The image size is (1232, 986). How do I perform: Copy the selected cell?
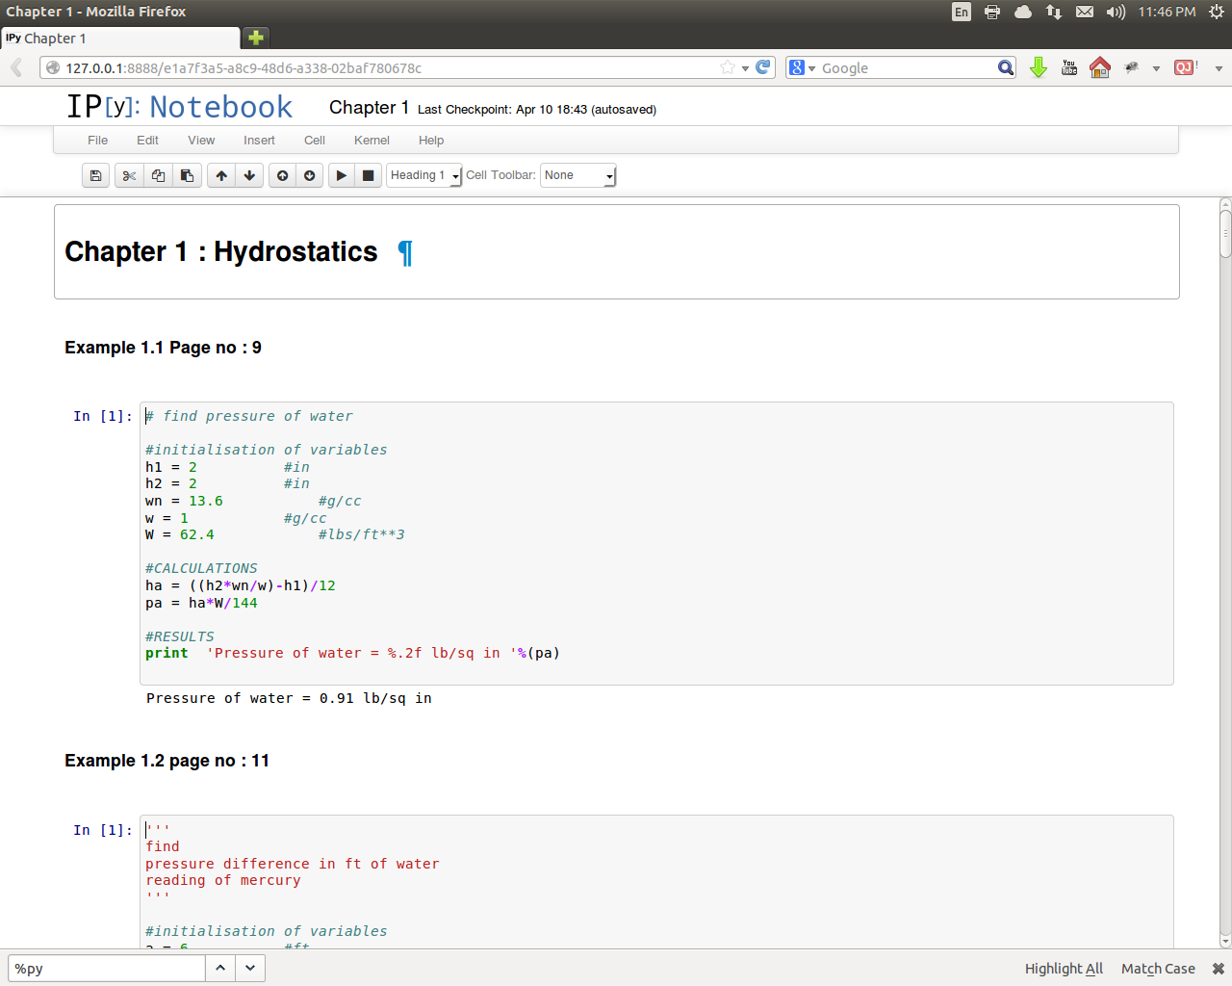pyautogui.click(x=158, y=175)
